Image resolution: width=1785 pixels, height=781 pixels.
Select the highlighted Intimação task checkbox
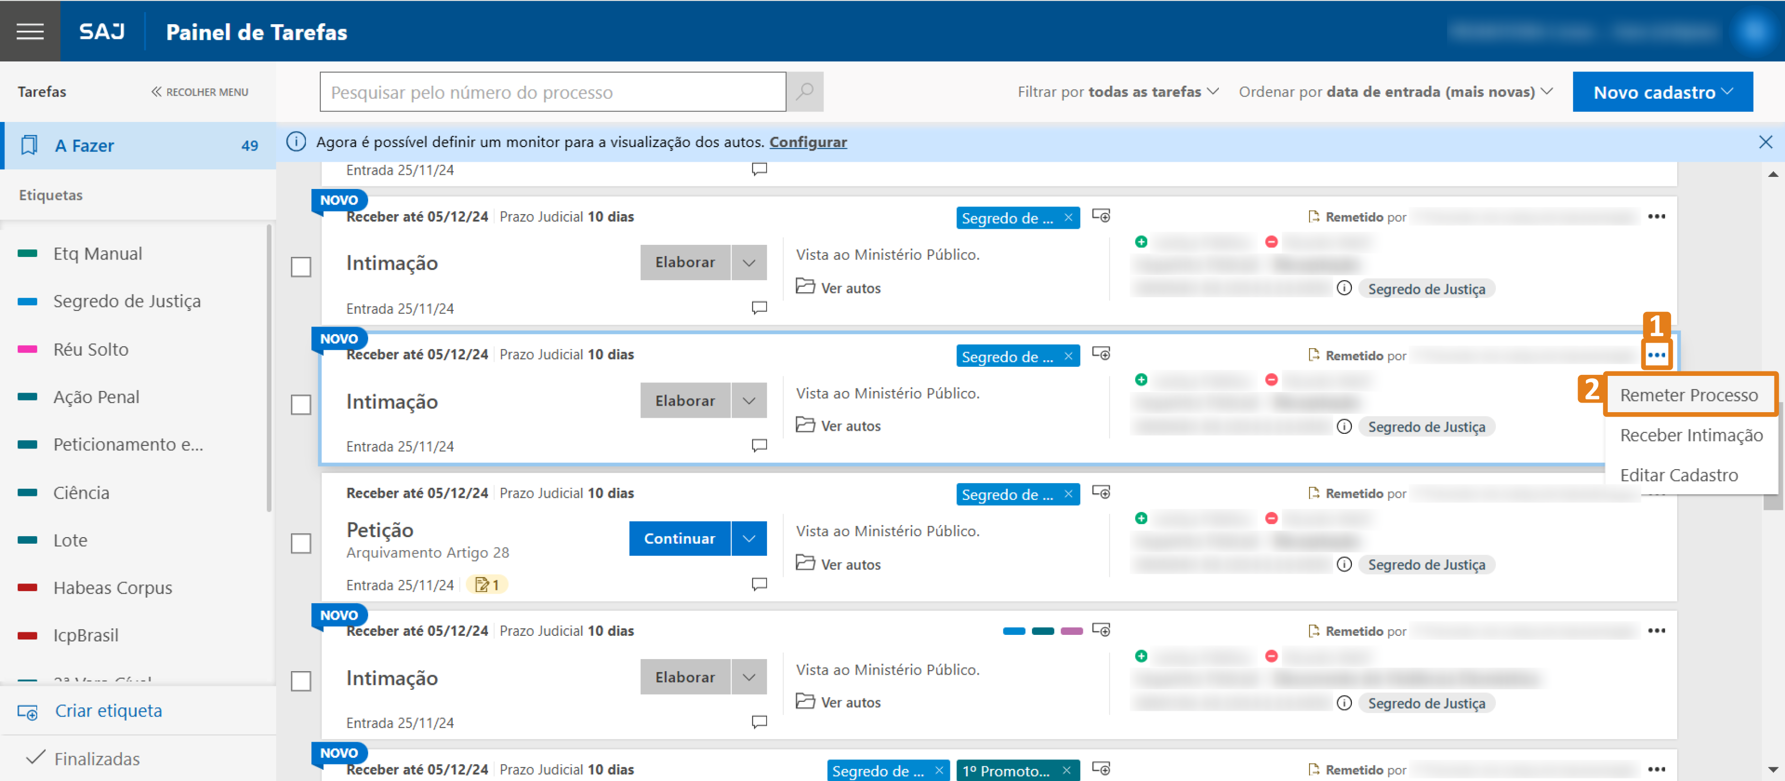coord(301,404)
